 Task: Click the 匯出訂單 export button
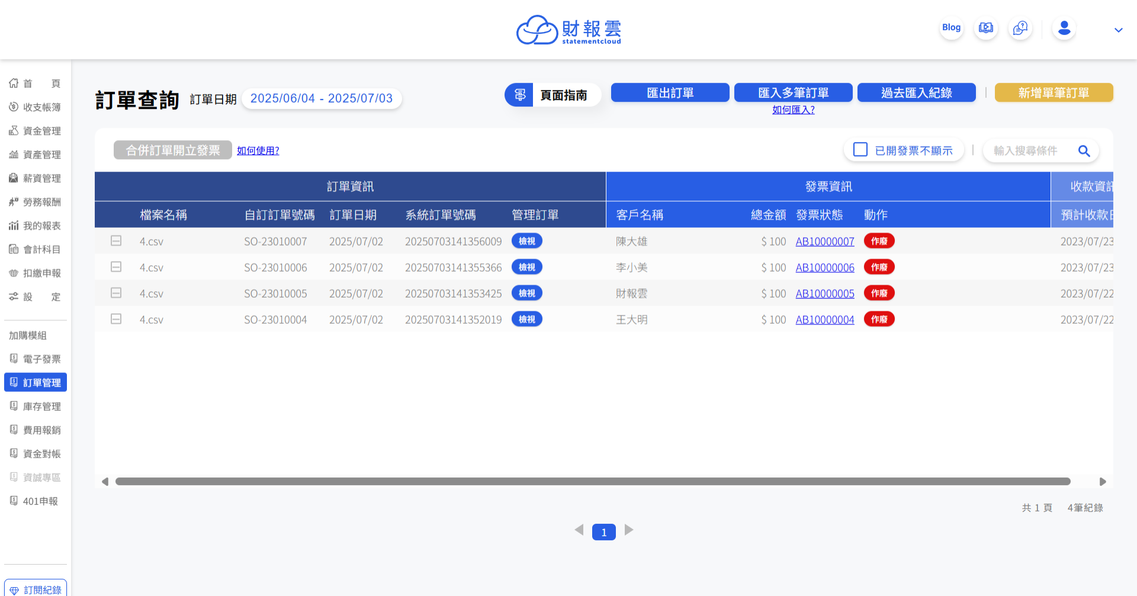[x=670, y=92]
